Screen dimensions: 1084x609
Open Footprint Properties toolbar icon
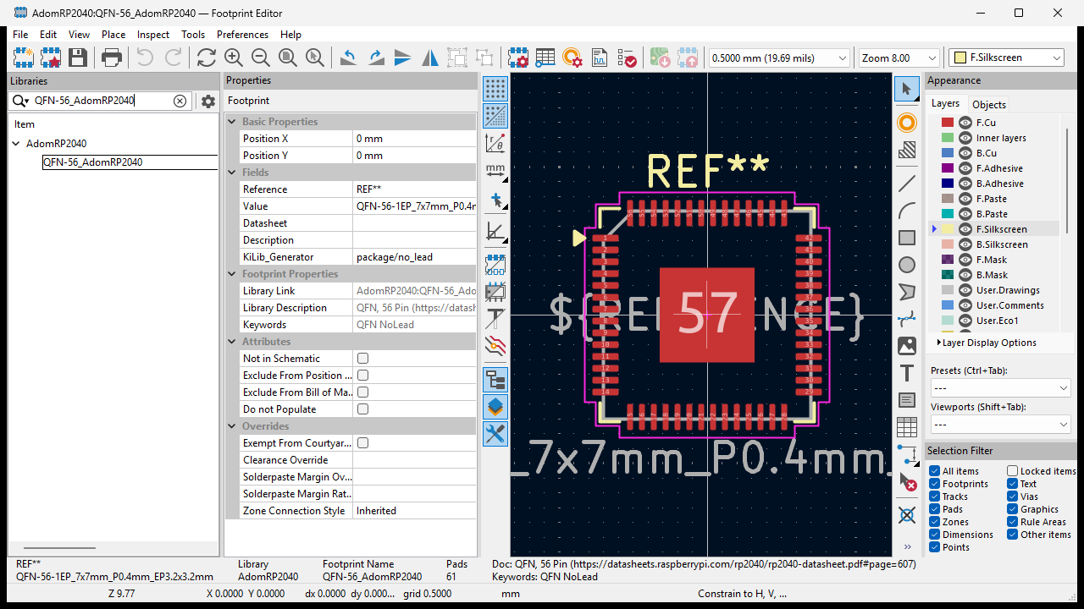tap(517, 58)
